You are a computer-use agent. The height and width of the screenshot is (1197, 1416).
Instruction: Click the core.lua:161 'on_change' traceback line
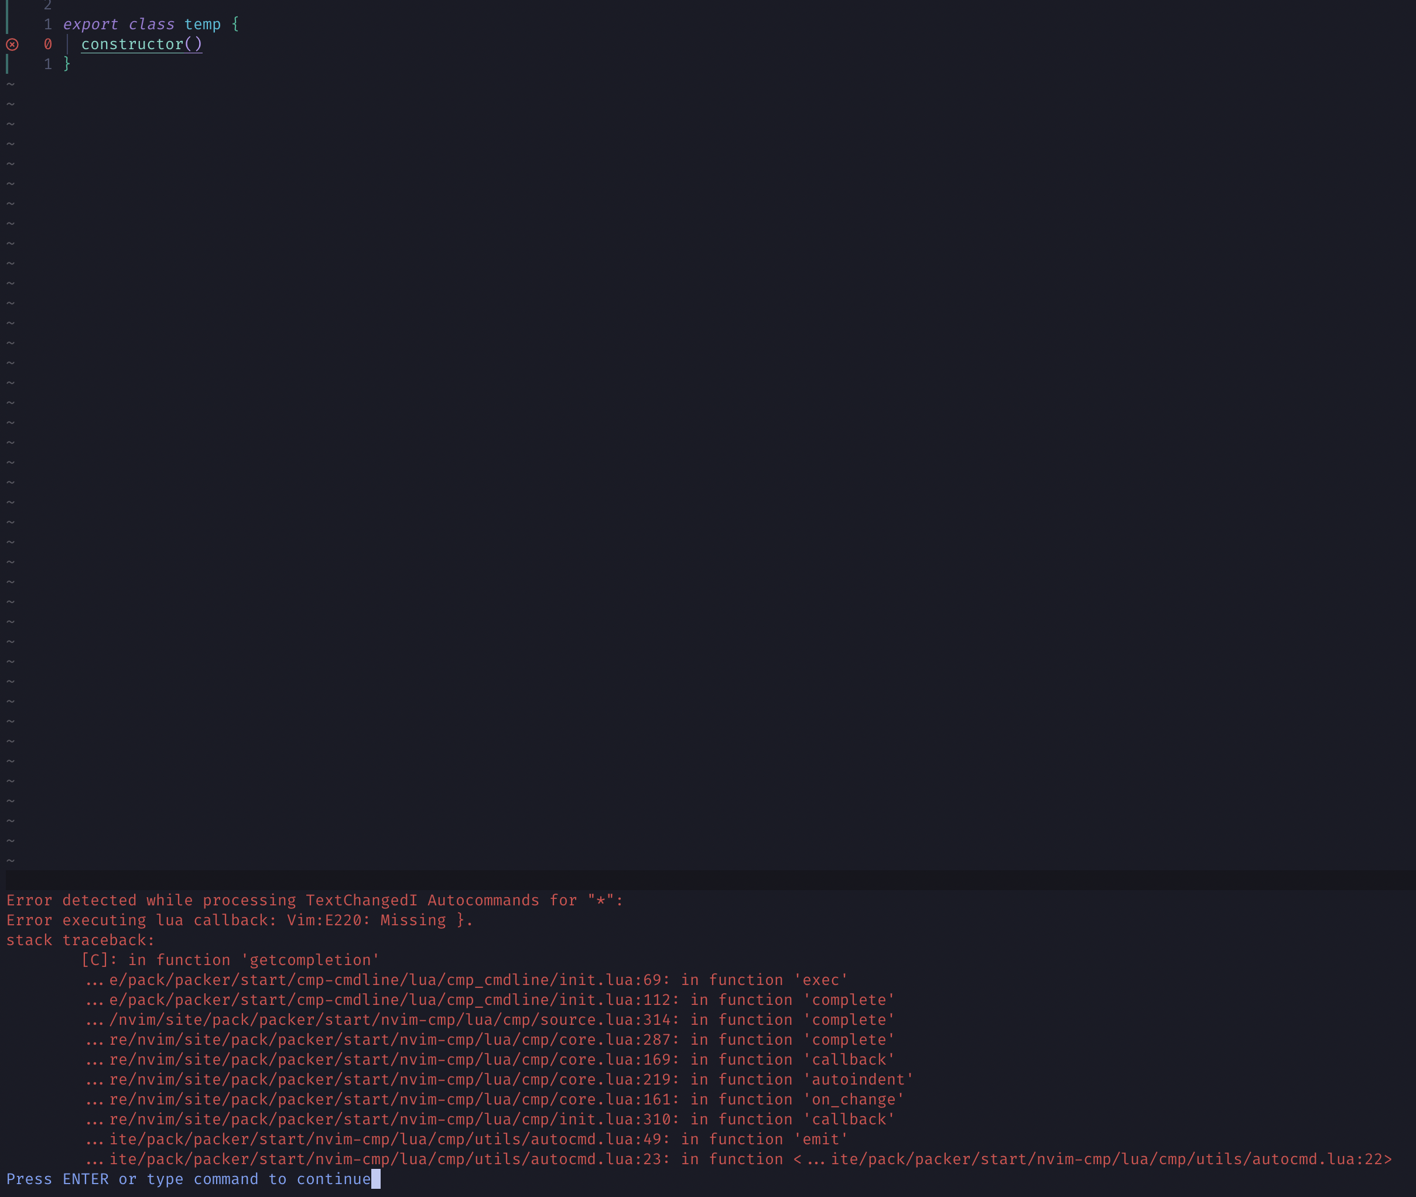(x=495, y=1099)
